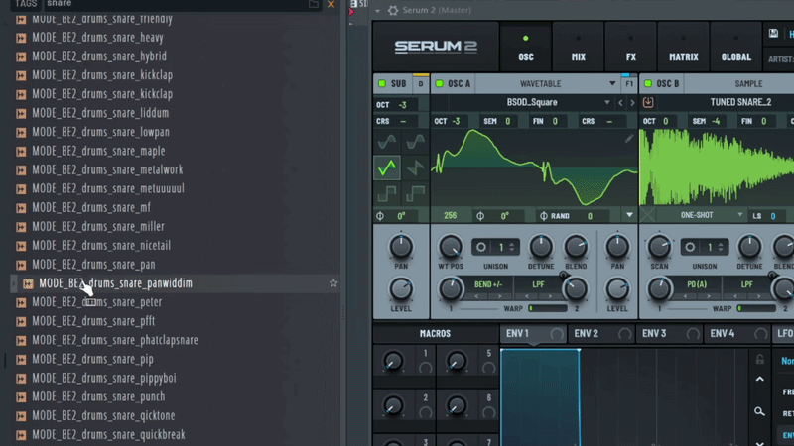The height and width of the screenshot is (446, 794).
Task: Open Serum 2 plugin gear settings icon
Action: 393,10
